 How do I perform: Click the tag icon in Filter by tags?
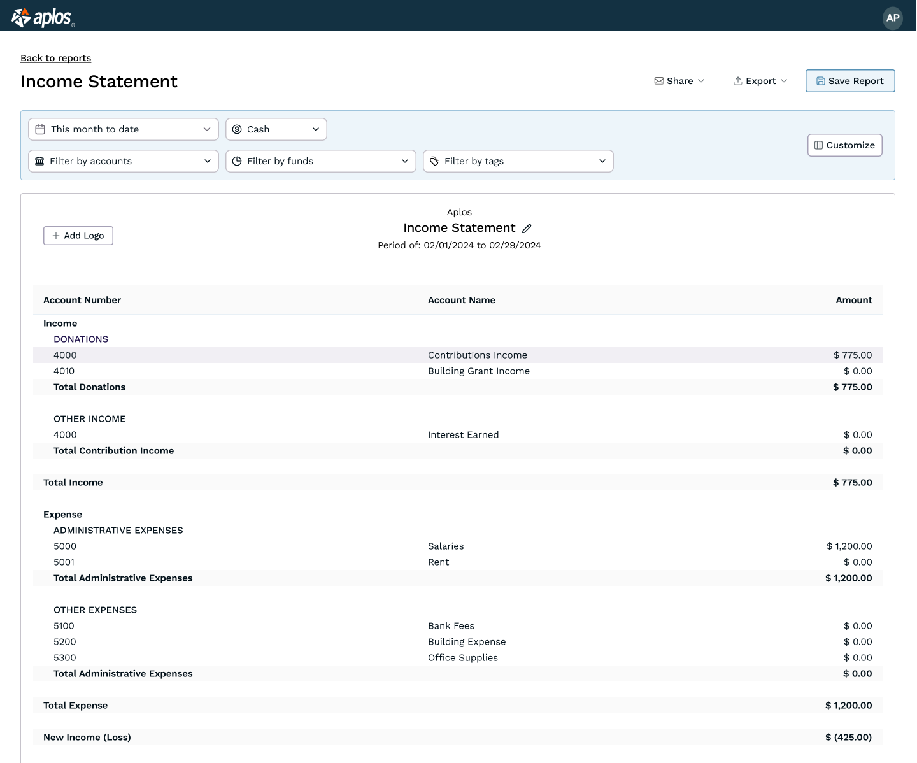pyautogui.click(x=434, y=161)
